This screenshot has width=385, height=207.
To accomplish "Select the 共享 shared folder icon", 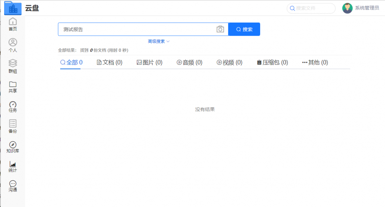I will click(13, 84).
